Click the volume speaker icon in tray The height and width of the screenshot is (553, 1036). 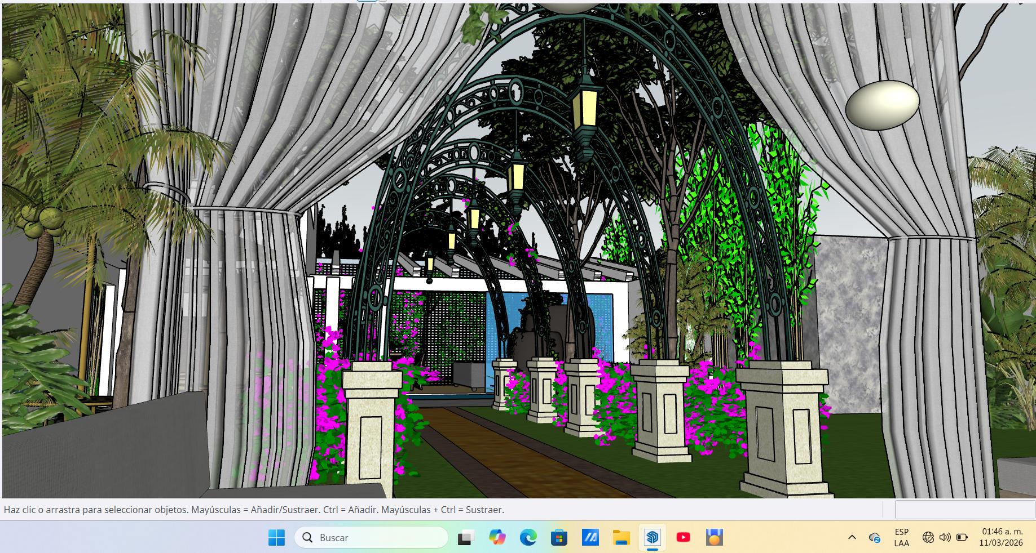click(x=945, y=538)
